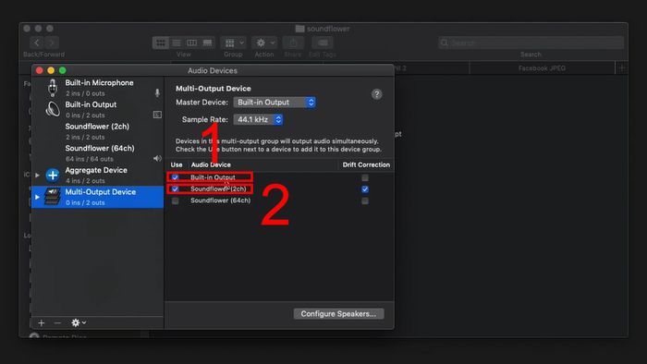Click the "Built-in Microphone" sidebar row label
This screenshot has width=647, height=364.
point(100,82)
